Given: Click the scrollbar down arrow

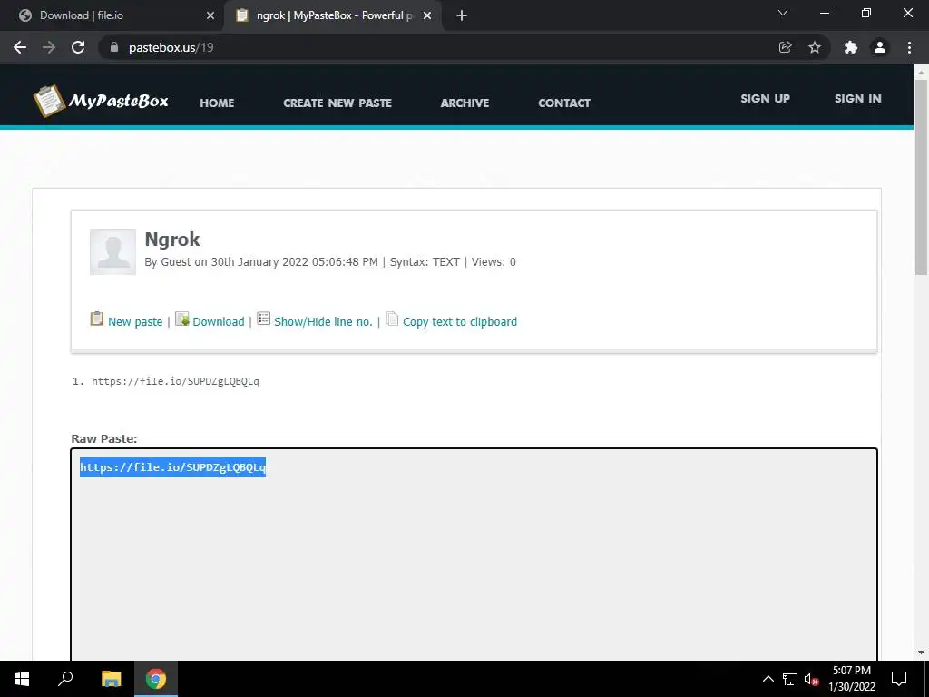Looking at the screenshot, I should (x=921, y=653).
